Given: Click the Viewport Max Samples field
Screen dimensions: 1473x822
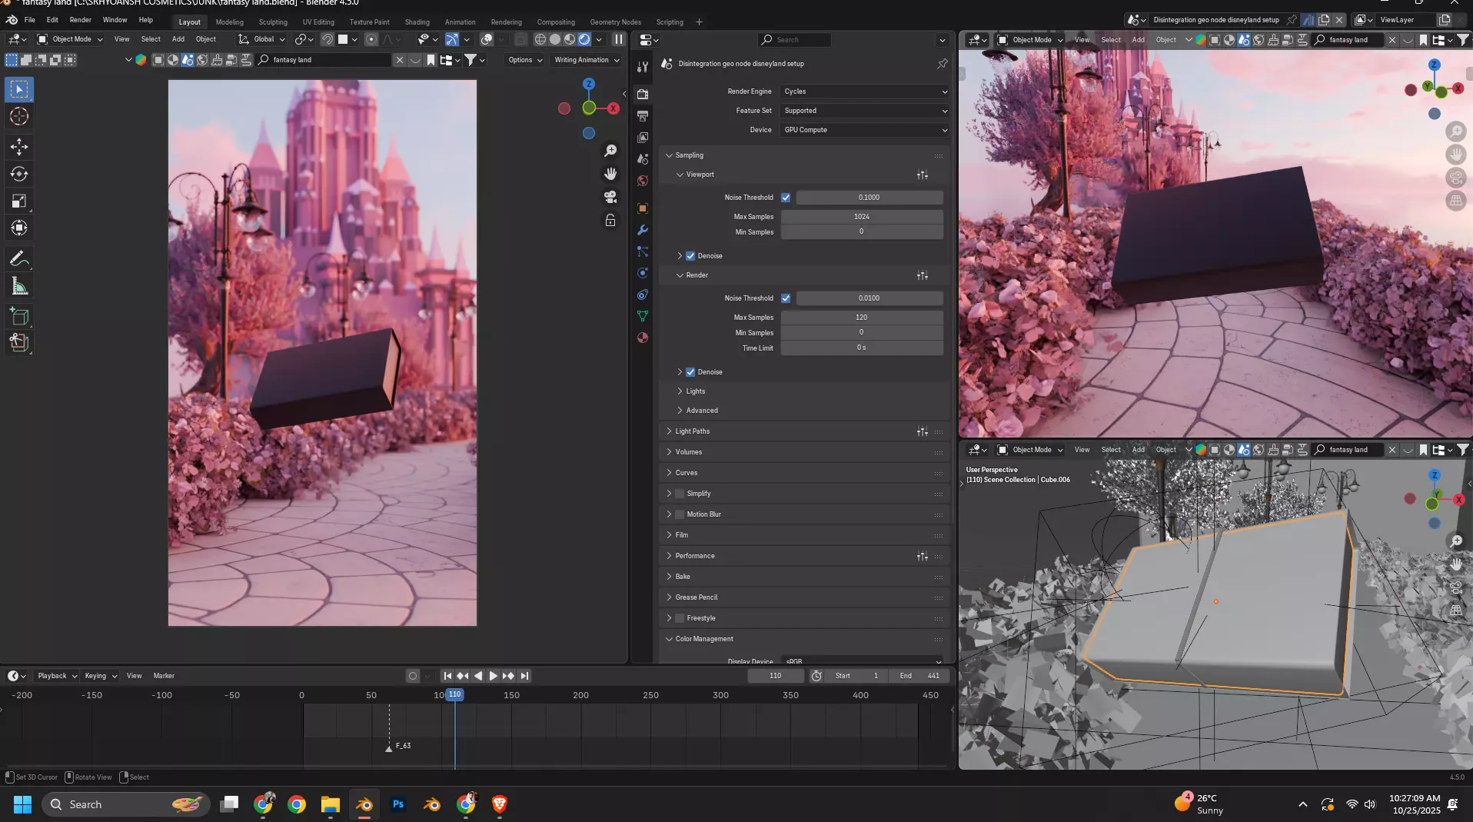Looking at the screenshot, I should (862, 217).
